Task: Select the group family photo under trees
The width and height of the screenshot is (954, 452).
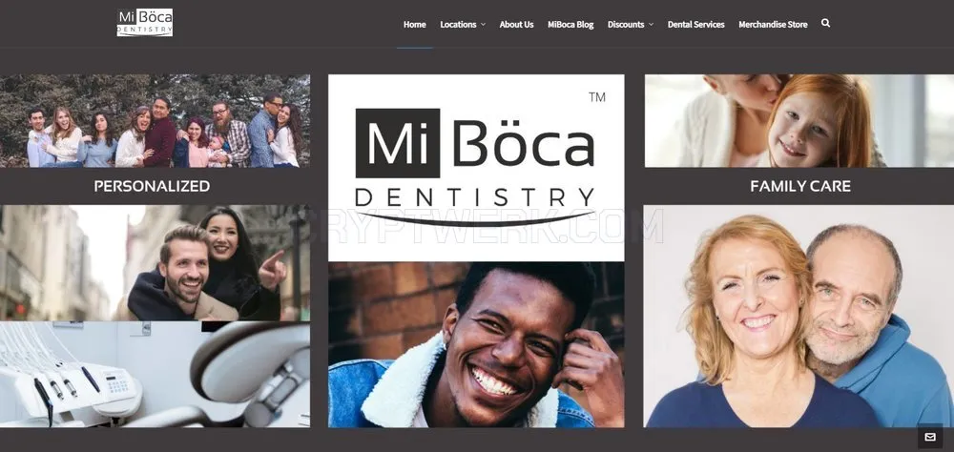Action: point(156,121)
